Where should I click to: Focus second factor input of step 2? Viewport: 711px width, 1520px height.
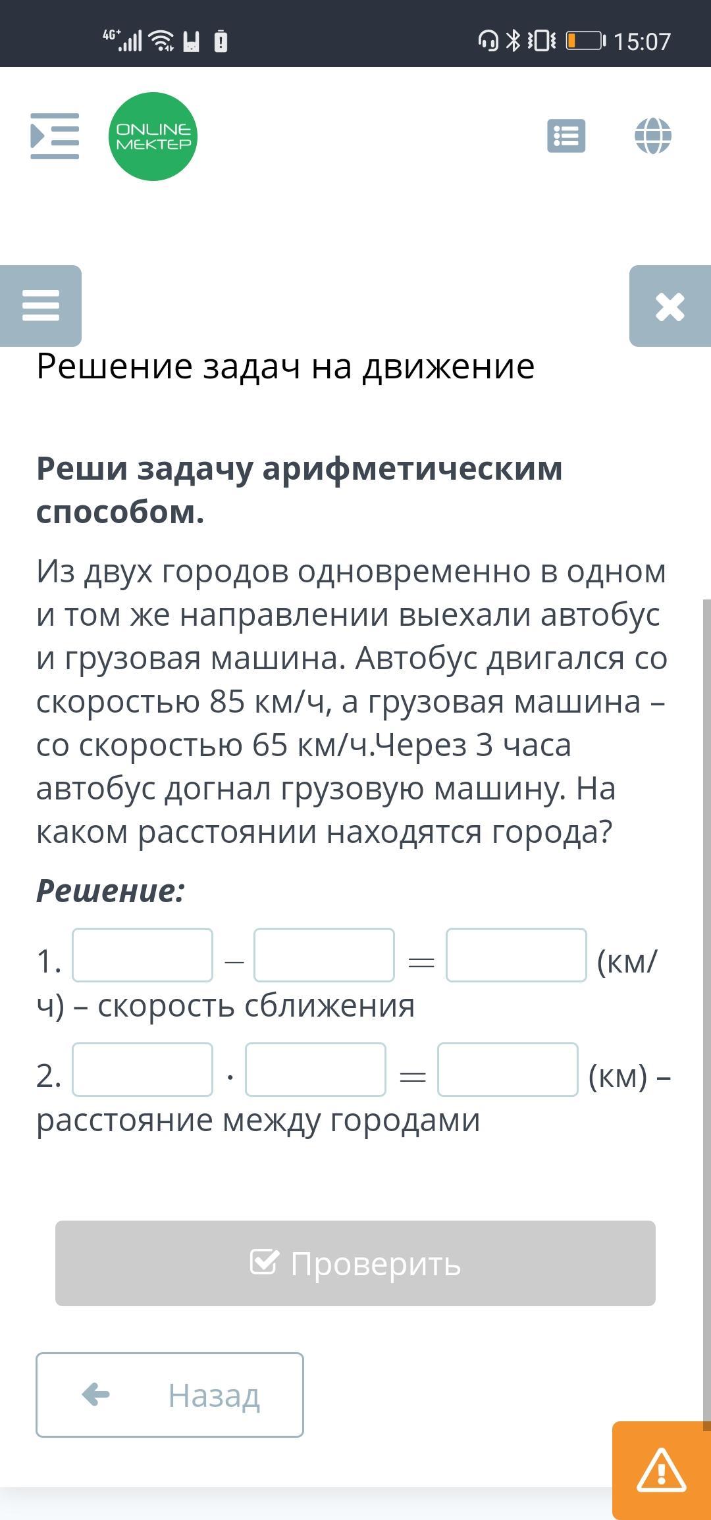click(315, 1070)
